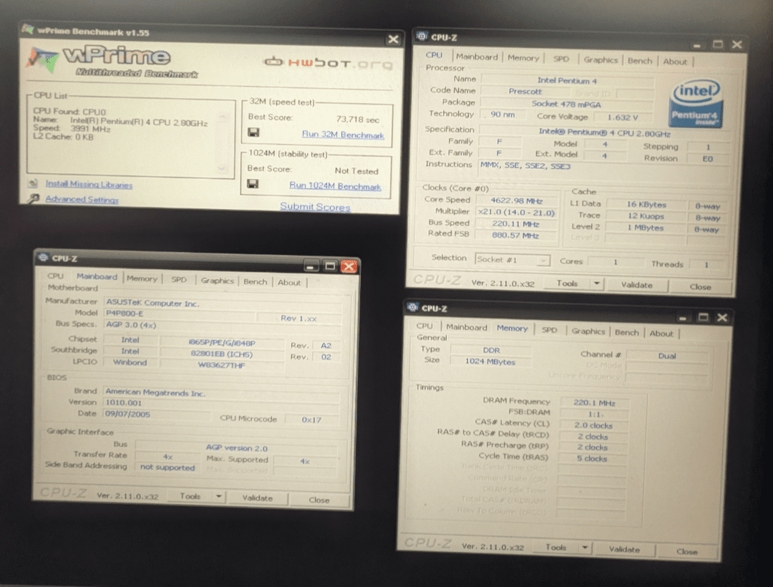Switch to the Mainboard tab in the CPU window
Image resolution: width=773 pixels, height=587 pixels.
click(477, 57)
